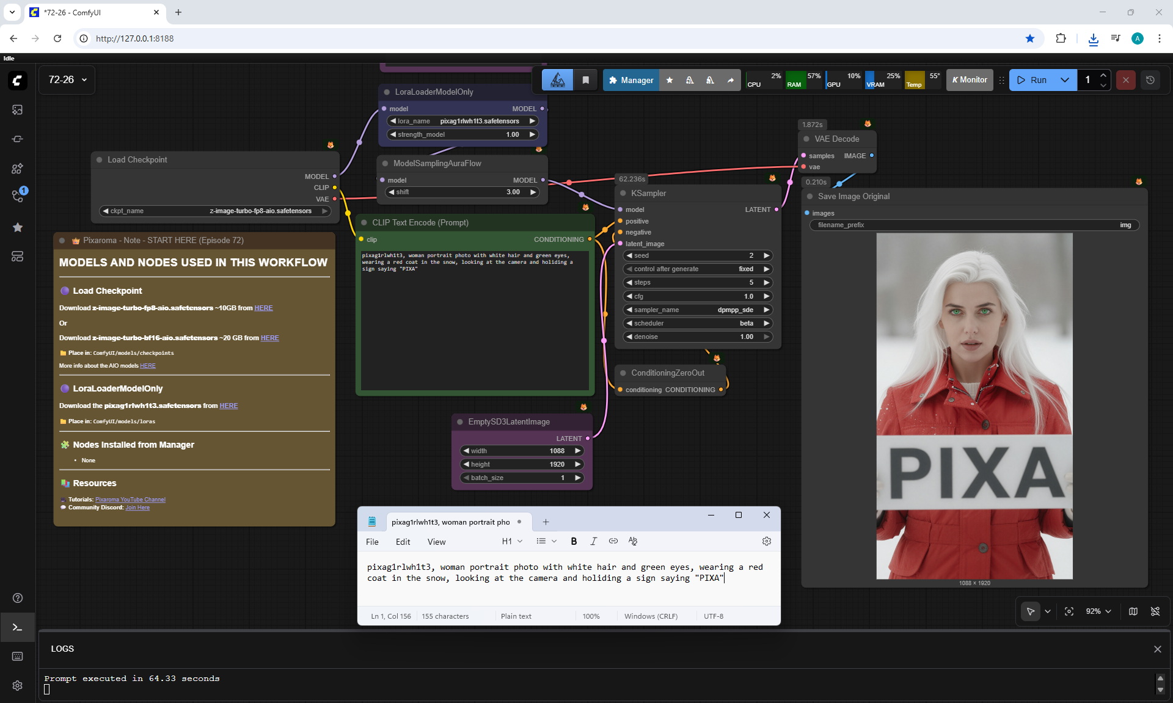
Task: Toggle the minimap icon
Action: (1133, 611)
